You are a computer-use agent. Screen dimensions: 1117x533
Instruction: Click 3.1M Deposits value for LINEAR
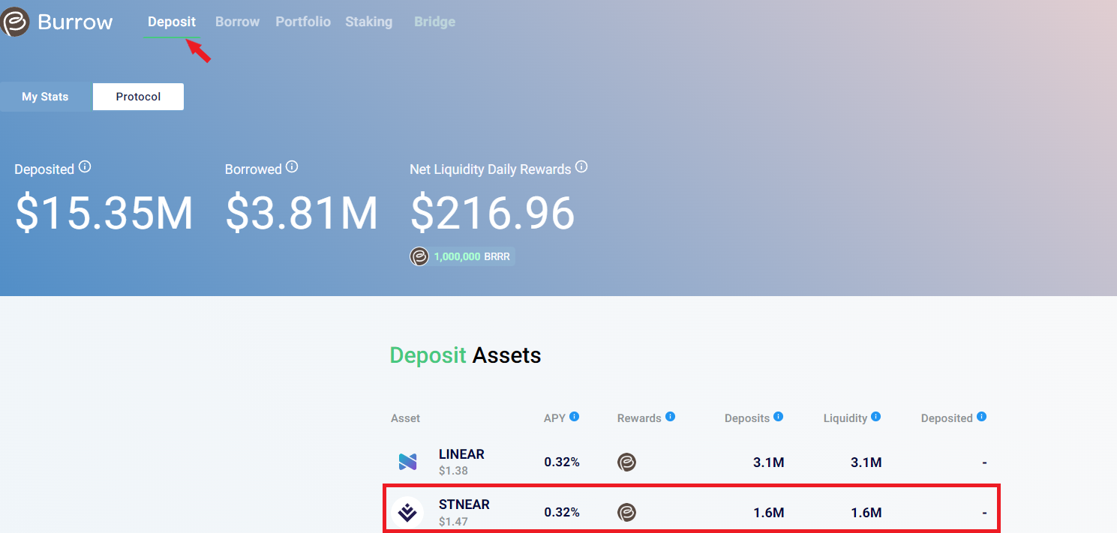(769, 463)
